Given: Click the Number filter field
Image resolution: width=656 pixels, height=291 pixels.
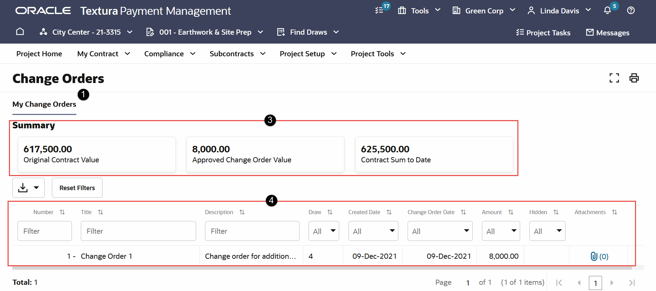Looking at the screenshot, I should pos(45,231).
